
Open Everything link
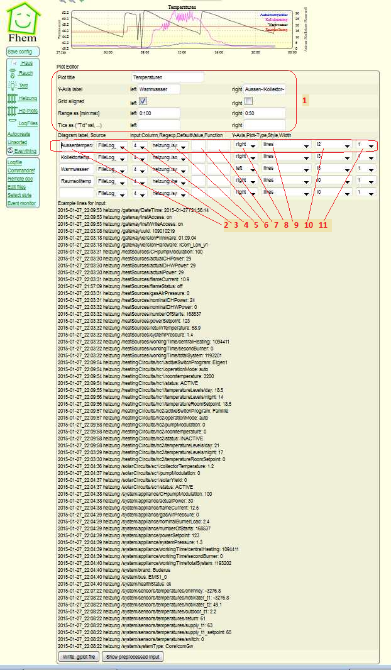[x=25, y=151]
